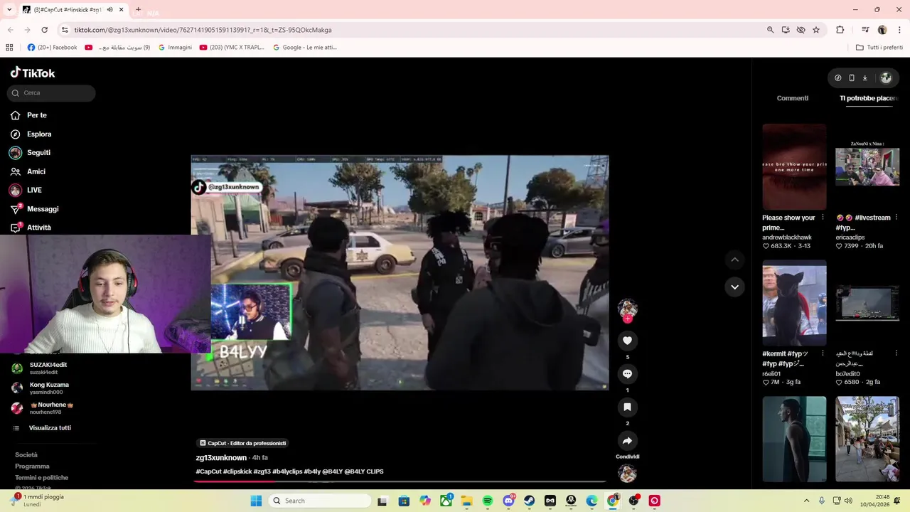910x512 pixels.
Task: Follow creator via avatar plus icon
Action: (627, 319)
